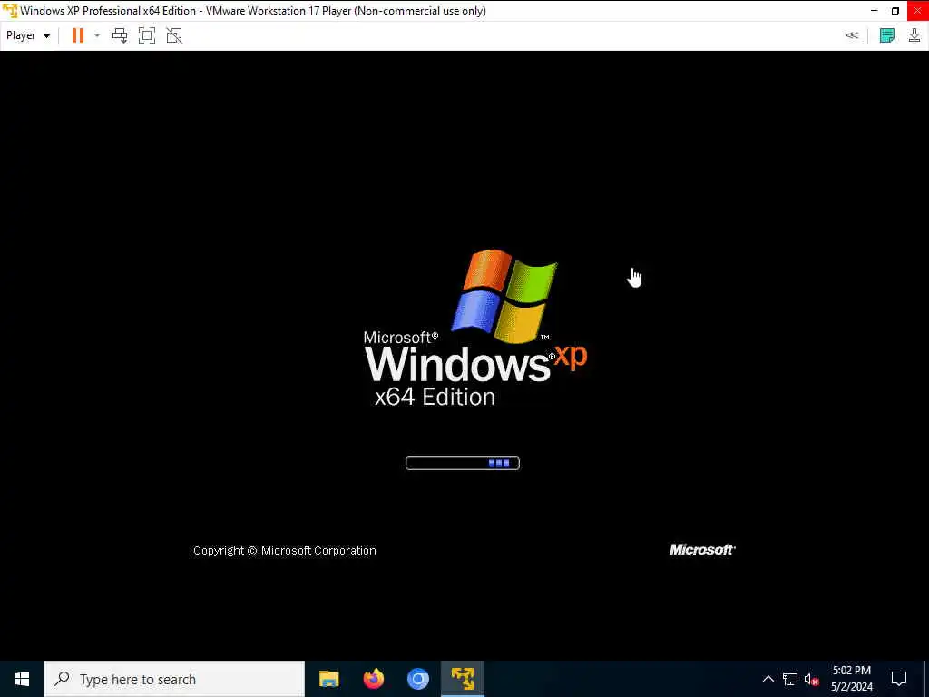This screenshot has height=697, width=929.
Task: Open the muted volume tray icon
Action: (812, 679)
